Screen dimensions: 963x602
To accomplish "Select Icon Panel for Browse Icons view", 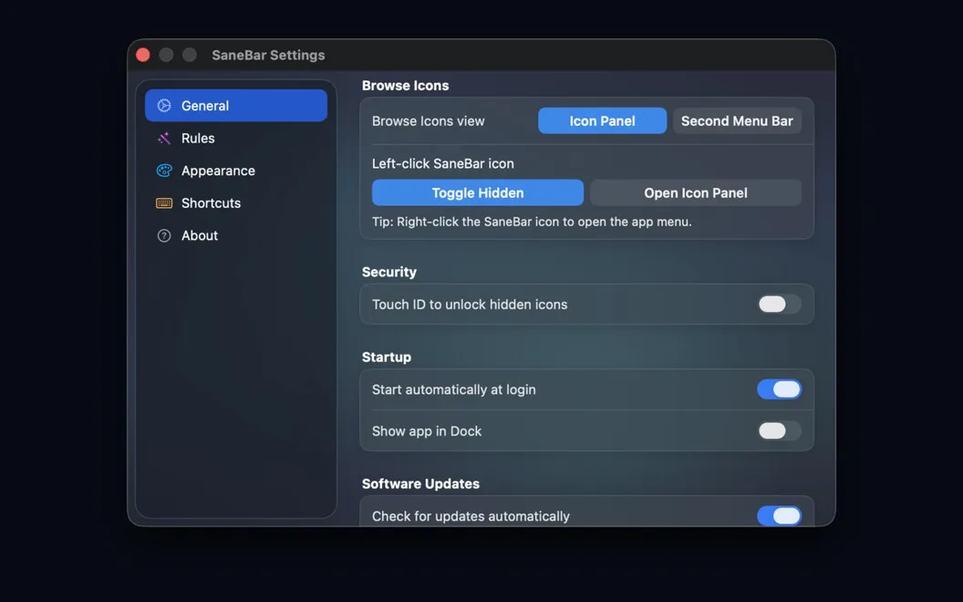I will tap(602, 121).
